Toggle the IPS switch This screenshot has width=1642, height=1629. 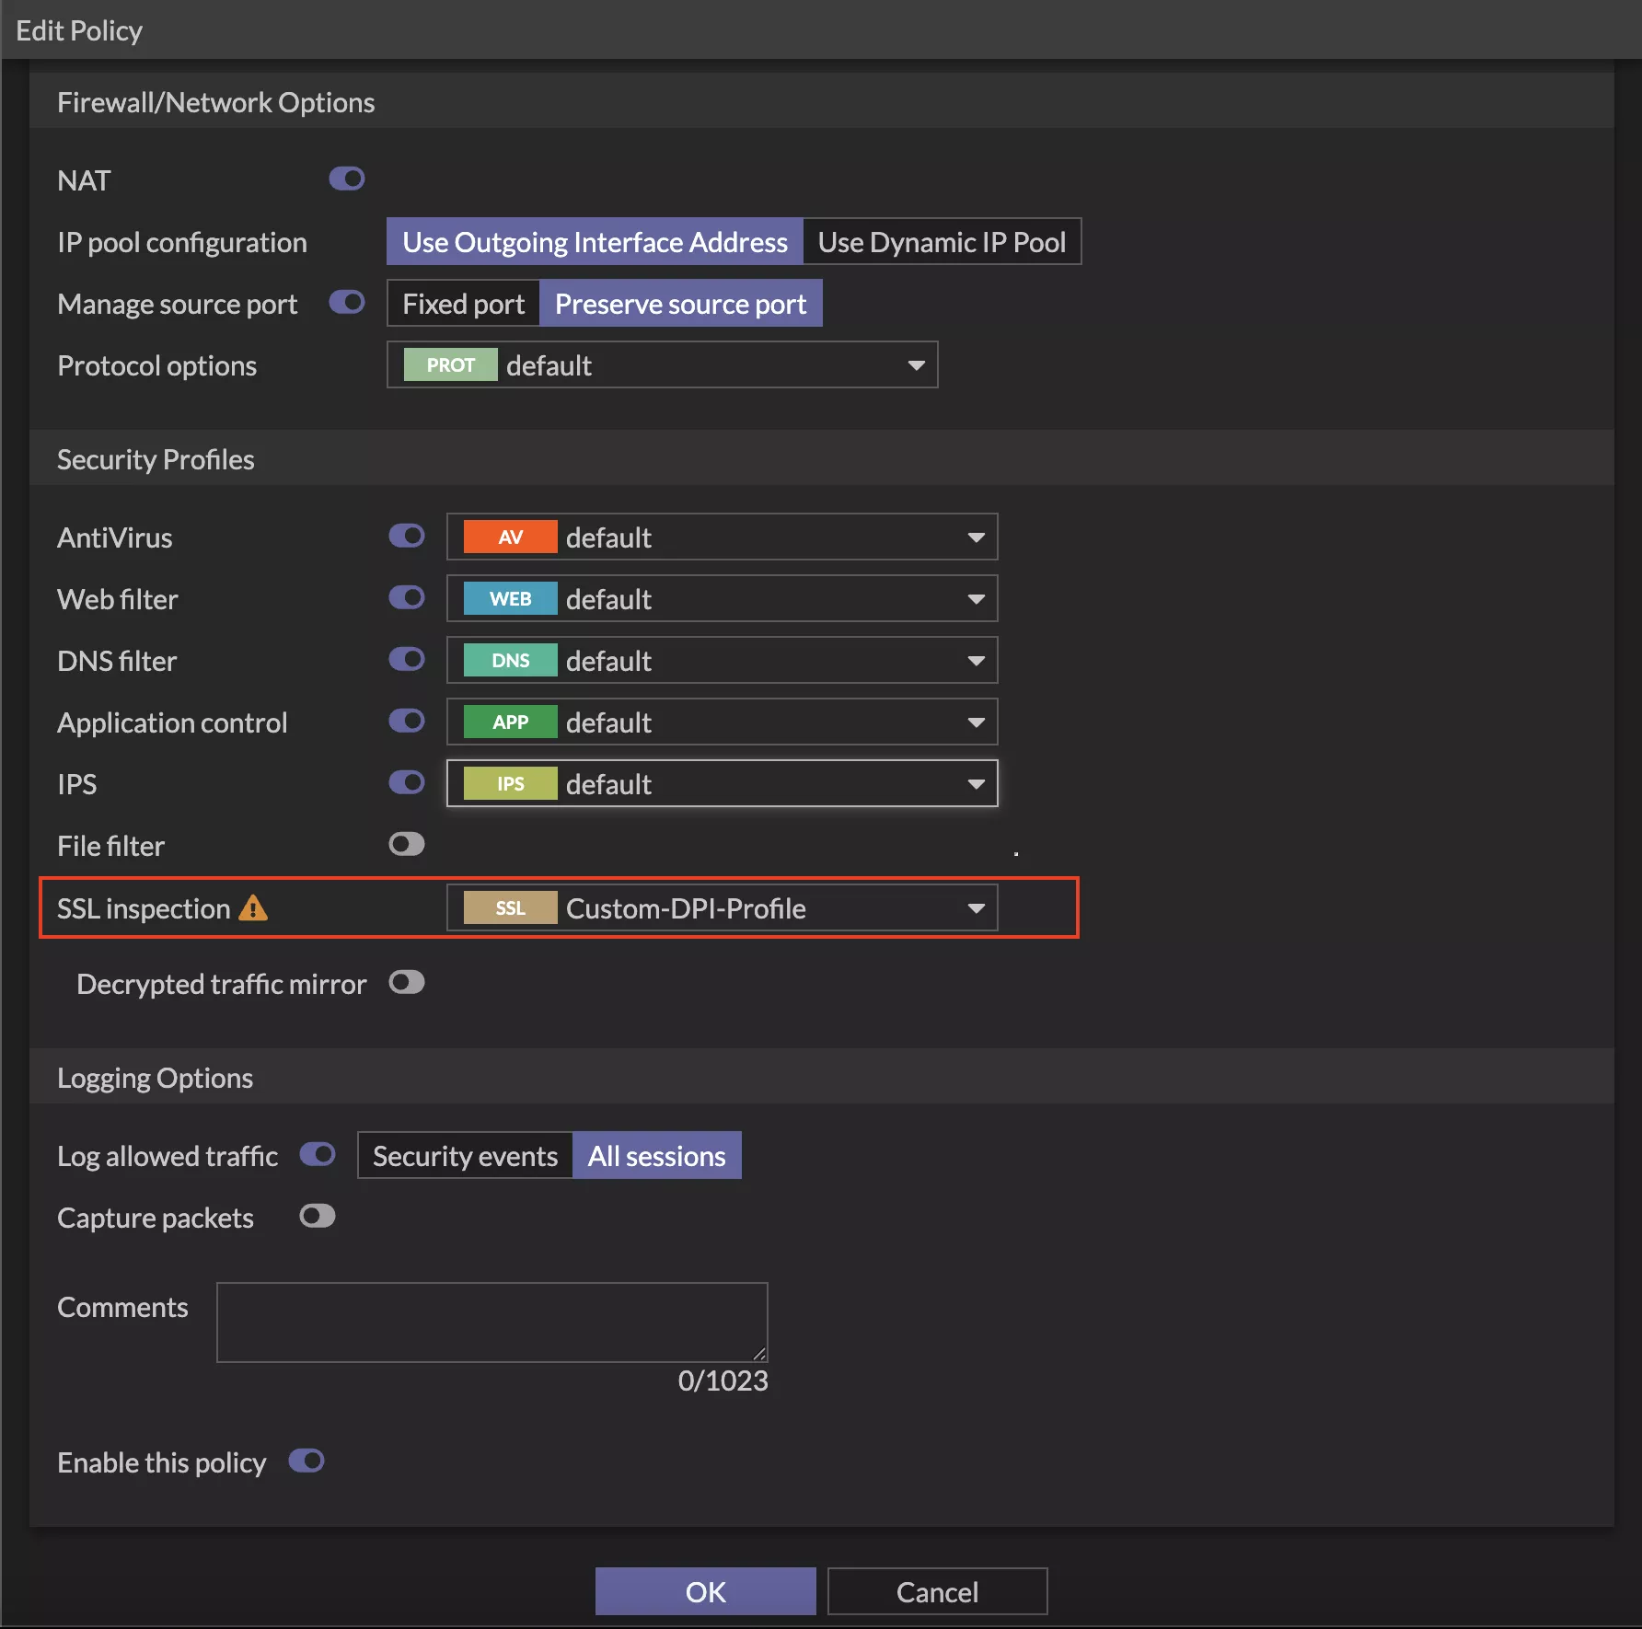point(407,782)
